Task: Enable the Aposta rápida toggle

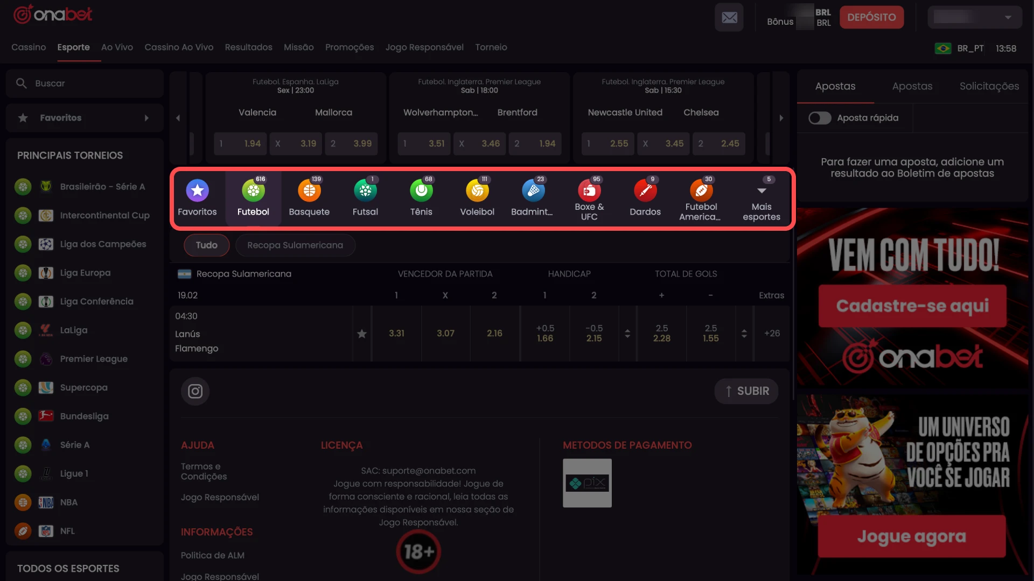Action: coord(820,118)
